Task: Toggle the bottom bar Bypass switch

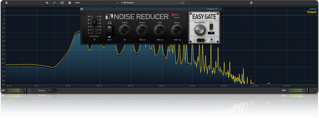Action: [x=52, y=90]
